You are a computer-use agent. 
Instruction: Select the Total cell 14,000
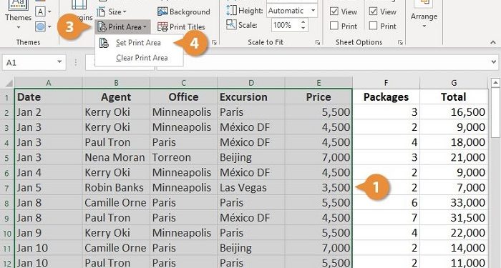pos(454,248)
